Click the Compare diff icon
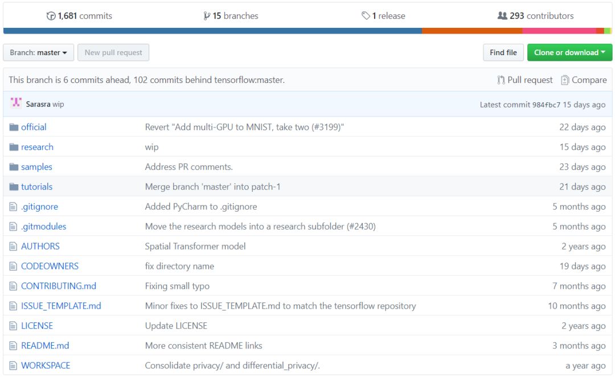The height and width of the screenshot is (377, 615). point(565,80)
